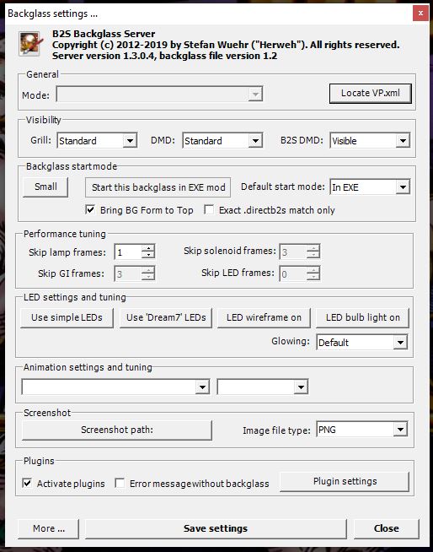Expand the Grill visibility dropdown

pos(97,141)
